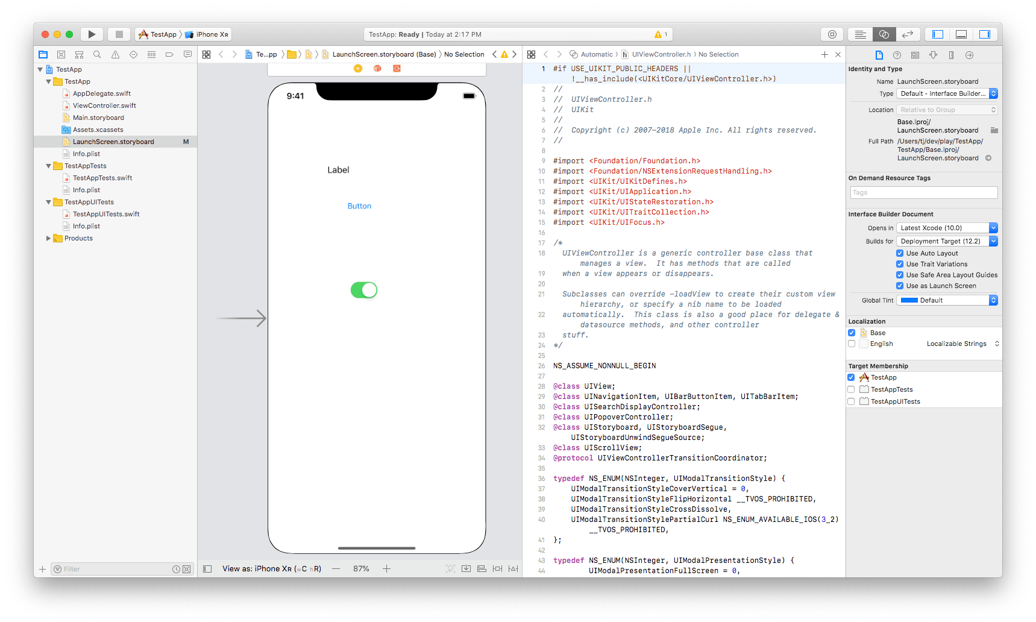Click the zoom plus button in canvas
The width and height of the screenshot is (1036, 622).
click(386, 568)
